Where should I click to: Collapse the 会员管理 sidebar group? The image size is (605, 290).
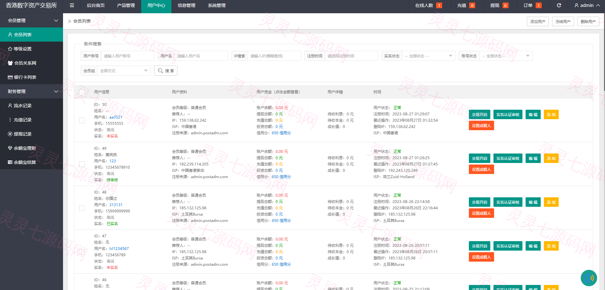(32, 20)
